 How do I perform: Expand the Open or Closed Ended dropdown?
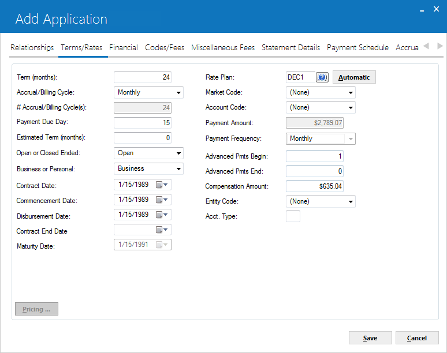pos(178,153)
